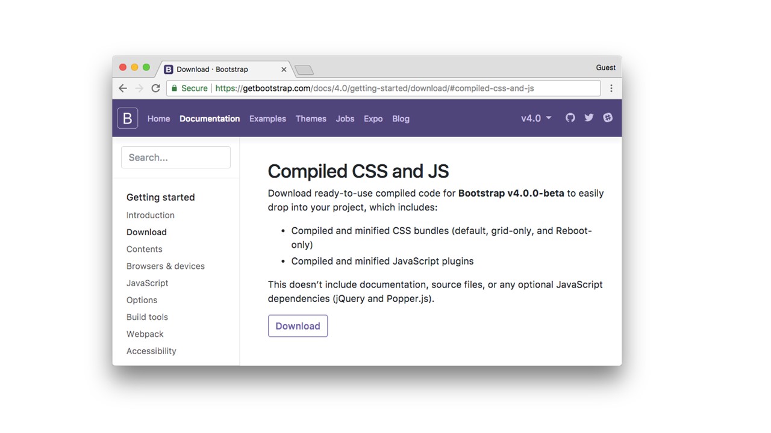The image size is (771, 433).
Task: Open the Getting started sidebar section
Action: [x=160, y=197]
